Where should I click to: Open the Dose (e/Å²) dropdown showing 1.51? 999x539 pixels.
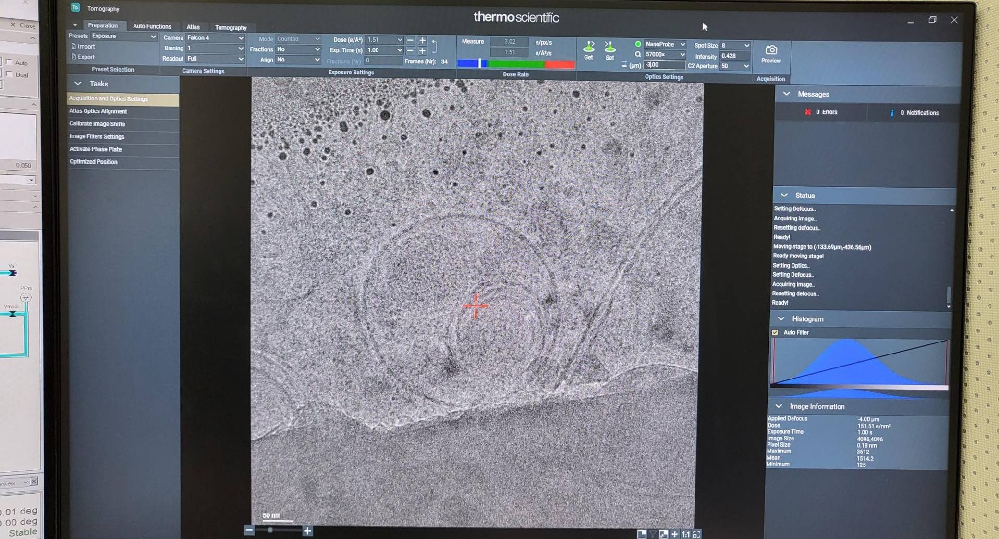(384, 40)
